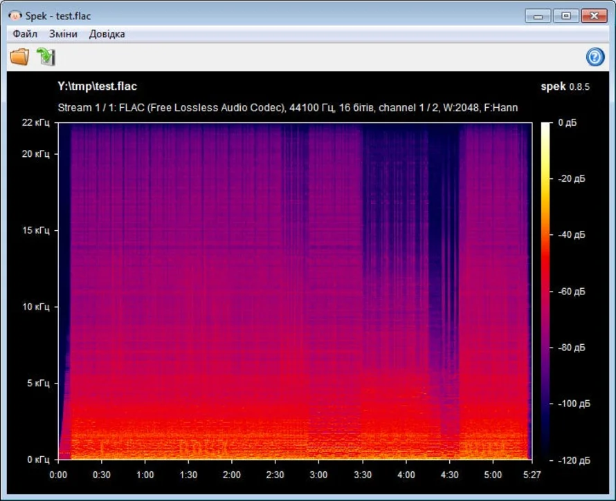Open the Довідка menu
Image resolution: width=616 pixels, height=501 pixels.
107,34
